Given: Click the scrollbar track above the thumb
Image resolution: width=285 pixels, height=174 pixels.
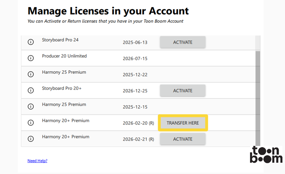Looking at the screenshot, I should [258, 43].
